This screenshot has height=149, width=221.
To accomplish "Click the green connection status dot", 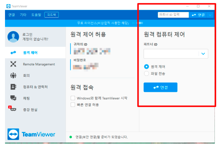I will coord(71,137).
